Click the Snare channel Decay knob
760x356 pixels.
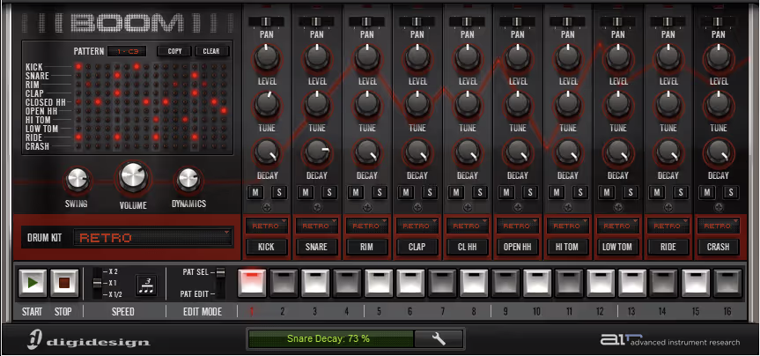317,153
